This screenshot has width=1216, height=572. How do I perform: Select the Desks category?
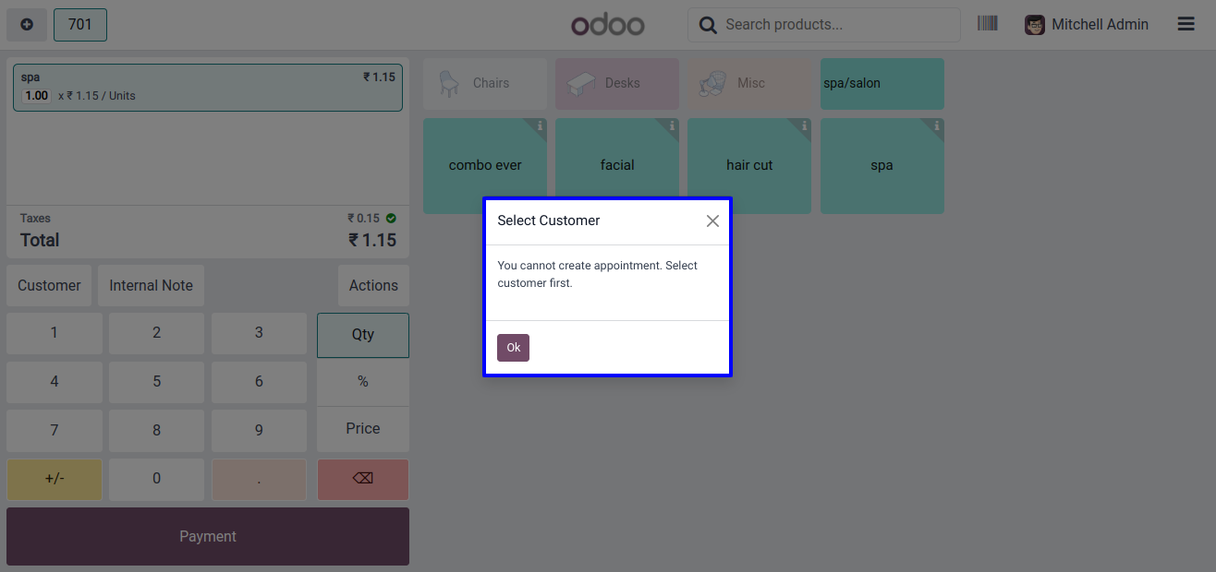click(617, 83)
